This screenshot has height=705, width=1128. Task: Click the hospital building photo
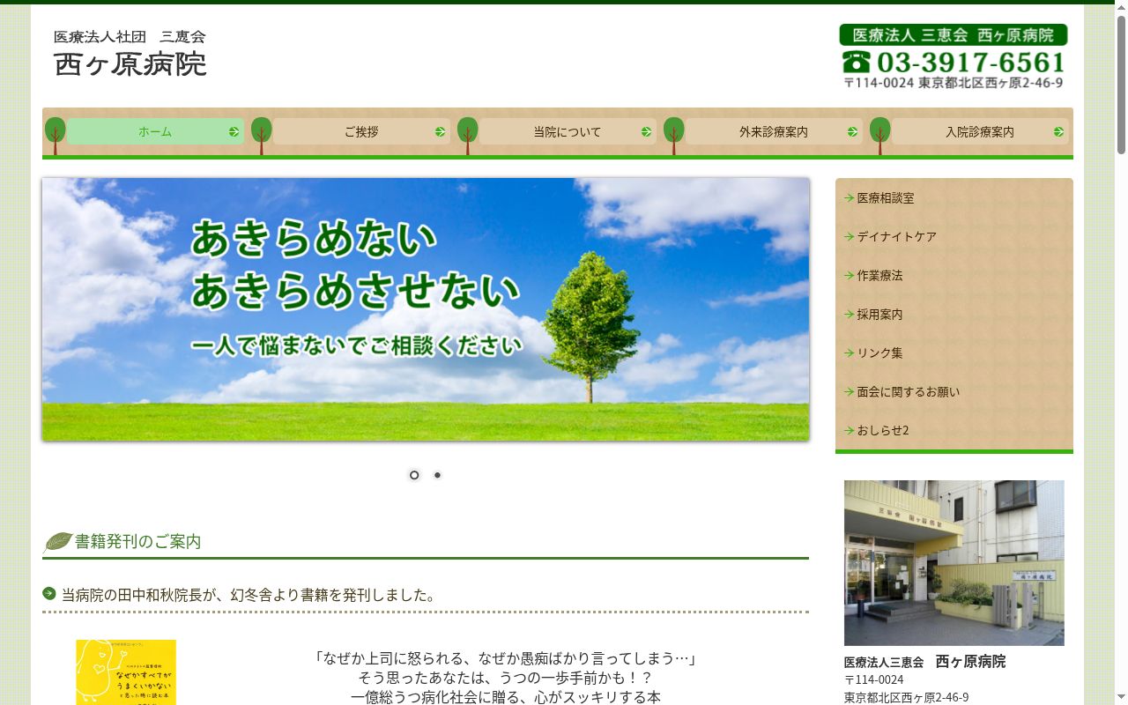pyautogui.click(x=954, y=563)
